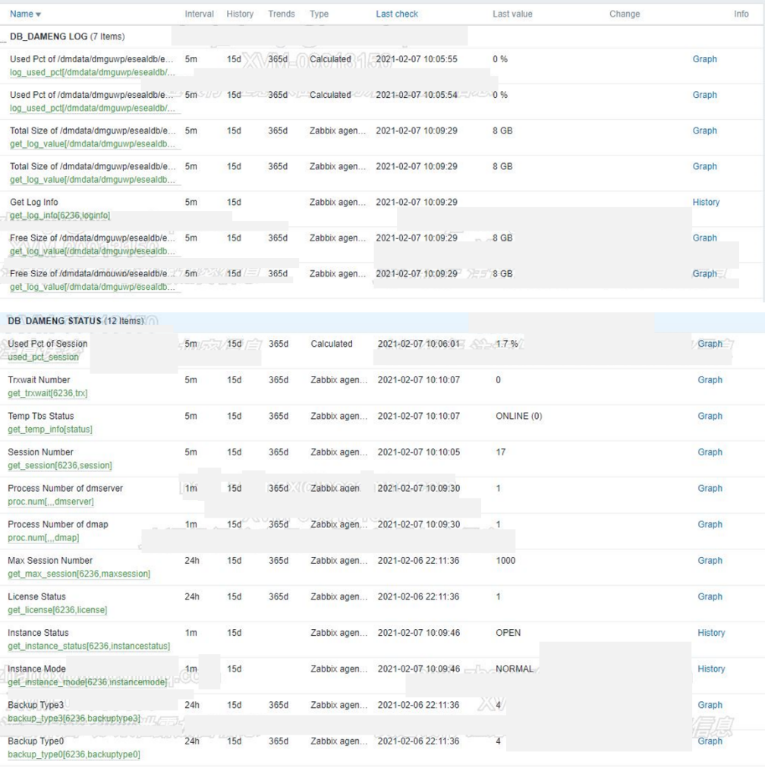Select the 'Instance Status' item name
Image resolution: width=765 pixels, height=774 pixels.
(38, 633)
